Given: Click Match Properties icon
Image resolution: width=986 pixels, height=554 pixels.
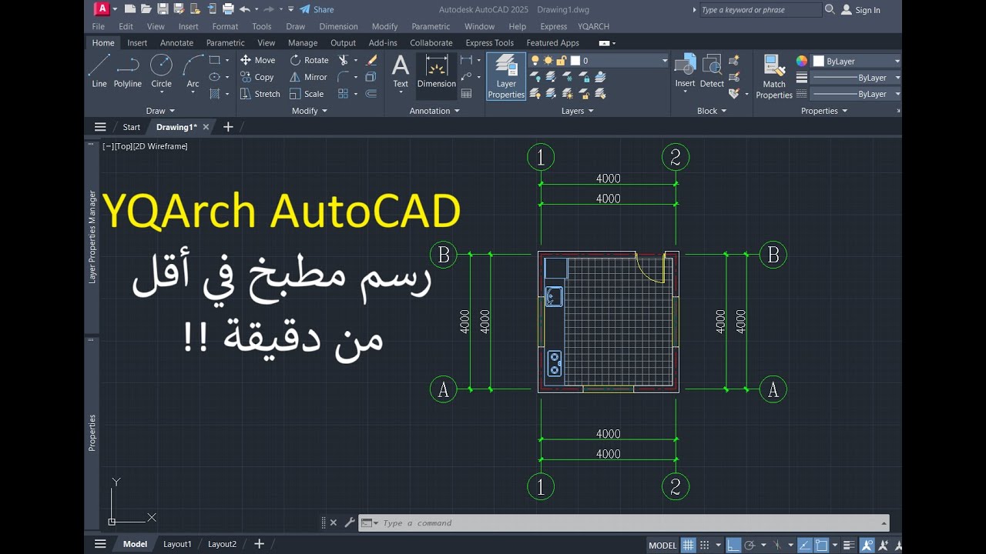Looking at the screenshot, I should 774,76.
